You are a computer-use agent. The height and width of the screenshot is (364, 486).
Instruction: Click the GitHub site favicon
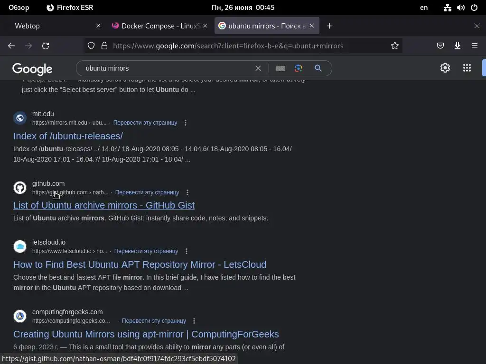(x=20, y=188)
